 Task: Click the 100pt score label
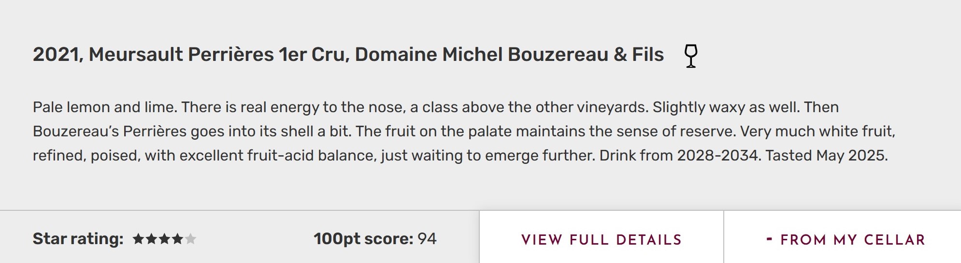click(x=363, y=239)
